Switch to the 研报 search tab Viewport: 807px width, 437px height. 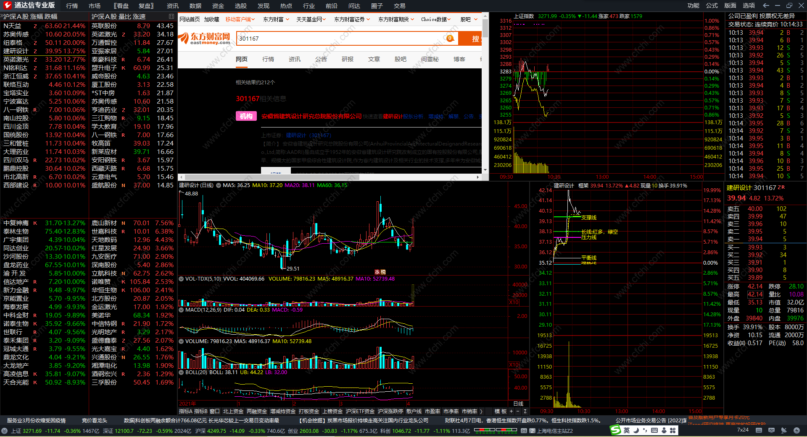pos(348,59)
